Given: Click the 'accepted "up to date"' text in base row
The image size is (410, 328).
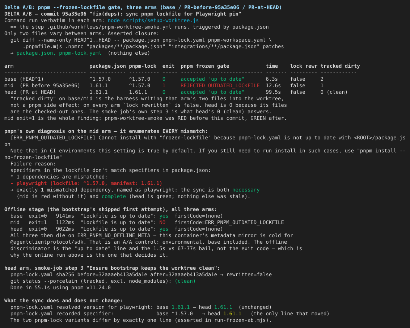Looking at the screenshot, I should [x=212, y=79].
